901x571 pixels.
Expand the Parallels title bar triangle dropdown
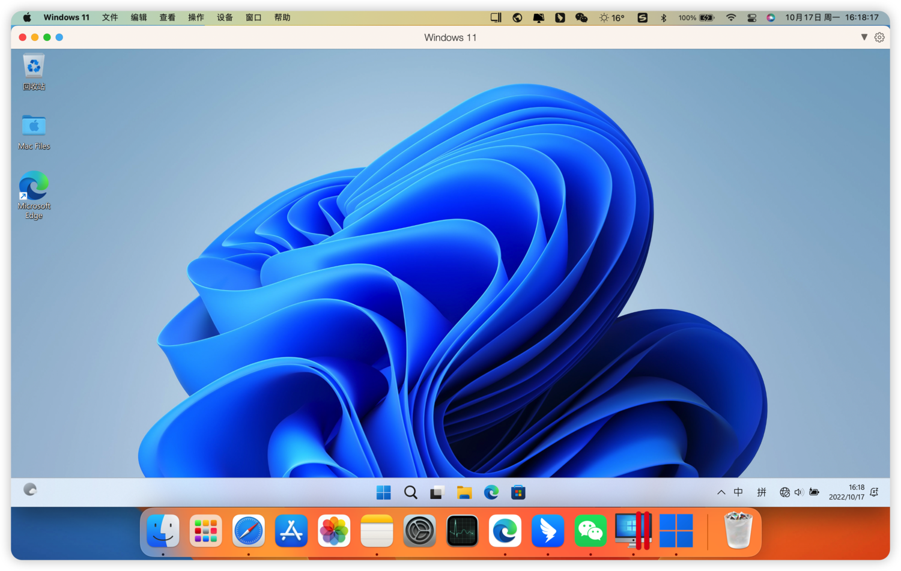[864, 37]
